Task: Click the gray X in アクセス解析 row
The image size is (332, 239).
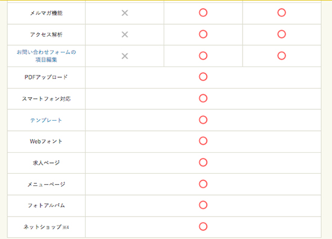Action: tap(125, 34)
